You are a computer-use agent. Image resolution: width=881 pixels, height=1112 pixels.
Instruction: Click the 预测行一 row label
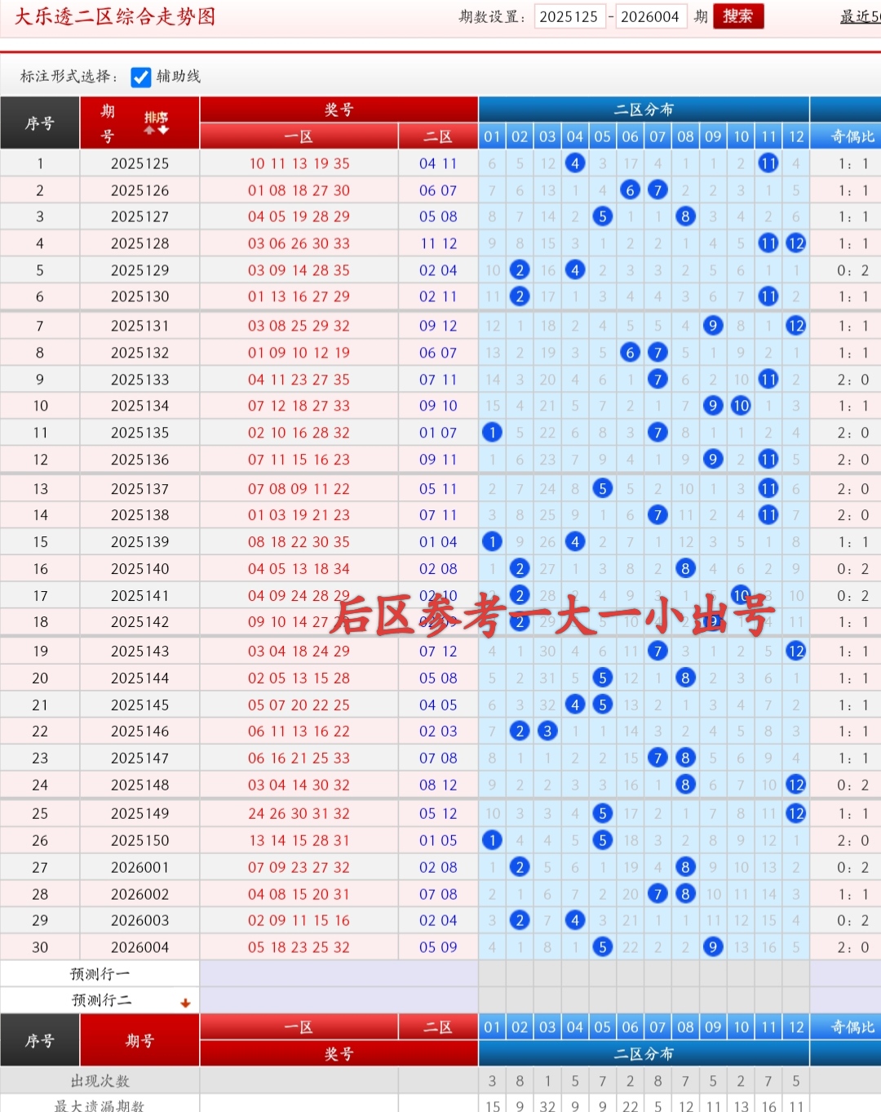(x=100, y=974)
